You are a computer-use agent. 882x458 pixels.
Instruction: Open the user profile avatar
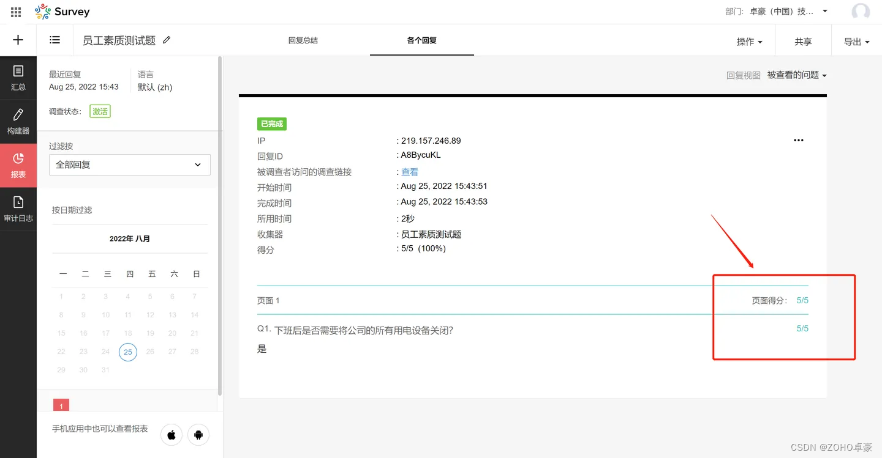(861, 12)
